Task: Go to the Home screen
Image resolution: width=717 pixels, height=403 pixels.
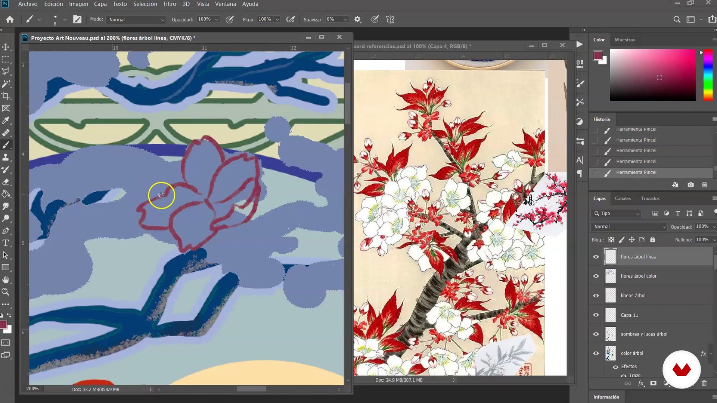Action: 10,19
